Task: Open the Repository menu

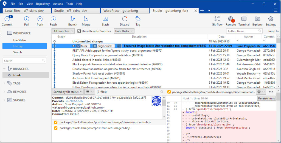Action: (43, 4)
